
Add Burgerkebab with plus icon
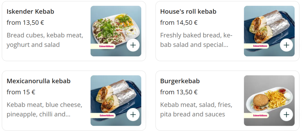tap(287, 115)
